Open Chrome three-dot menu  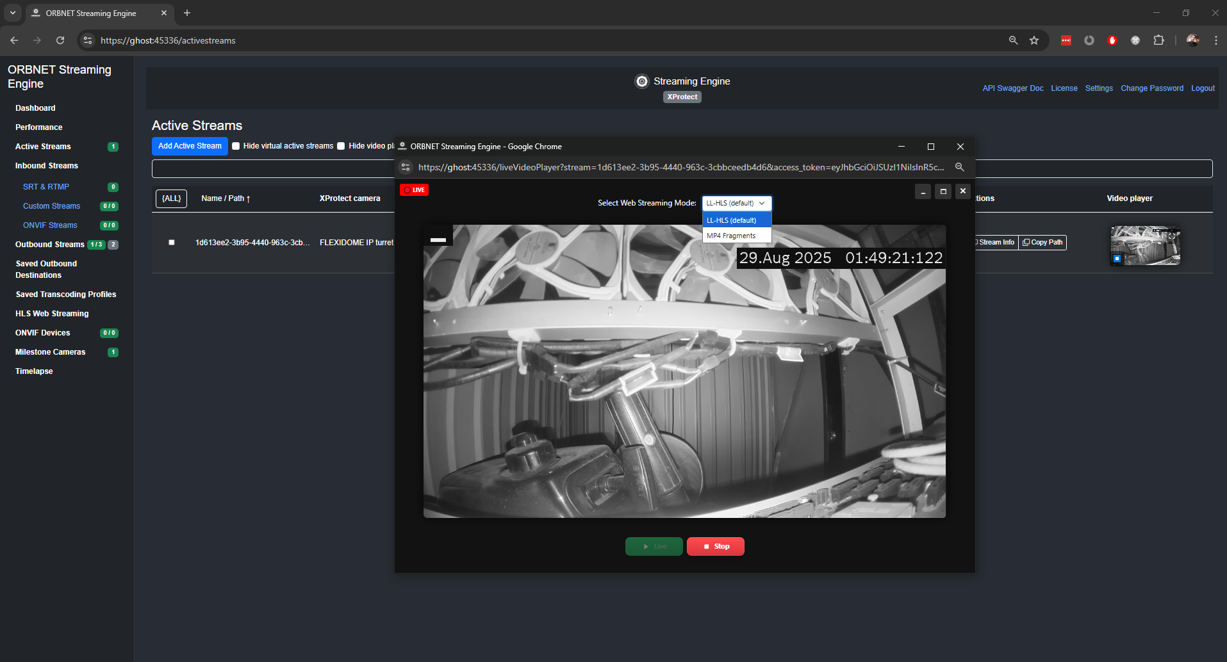click(x=1215, y=40)
